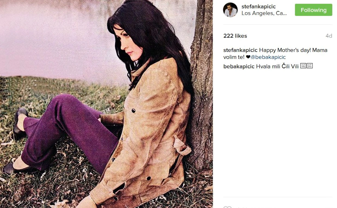Screen dimensions: 337x208
Task: Toggle the green Following button
Action: click(313, 10)
